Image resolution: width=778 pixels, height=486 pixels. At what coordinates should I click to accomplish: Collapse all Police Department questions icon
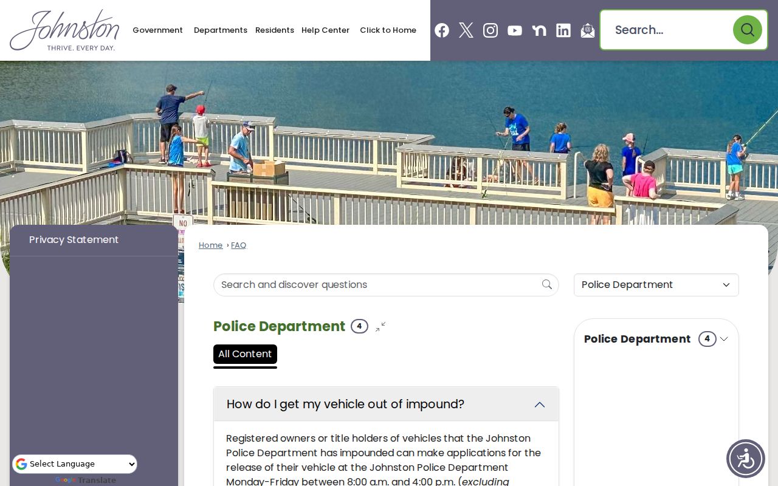point(380,327)
